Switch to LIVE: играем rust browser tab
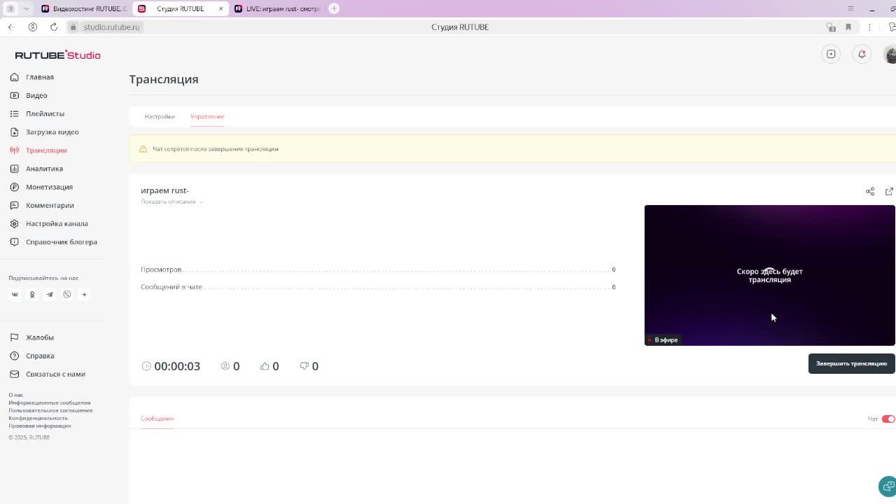The image size is (896, 504). 277,8
